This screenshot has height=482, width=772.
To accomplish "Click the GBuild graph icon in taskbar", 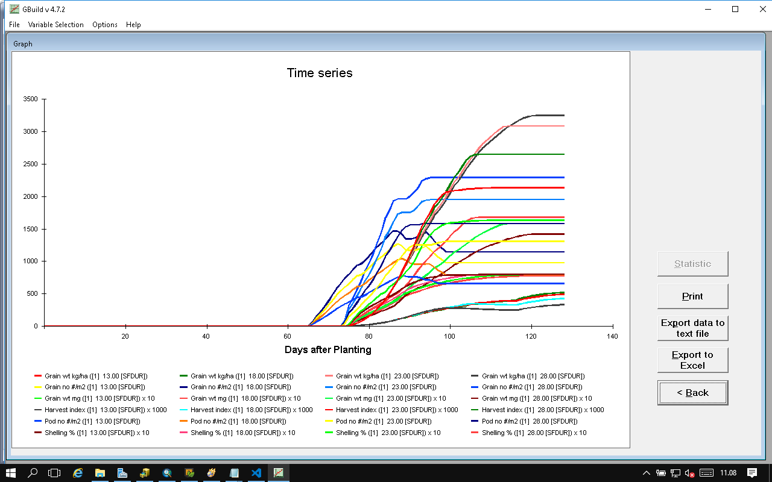I will point(279,473).
